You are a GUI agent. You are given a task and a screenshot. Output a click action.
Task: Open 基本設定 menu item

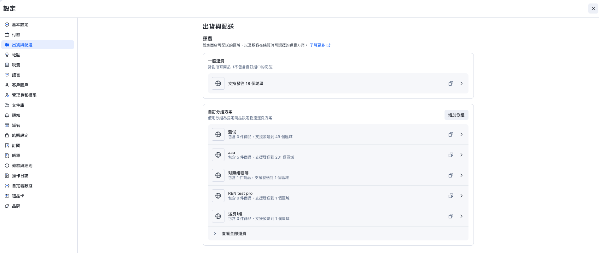pos(38,25)
